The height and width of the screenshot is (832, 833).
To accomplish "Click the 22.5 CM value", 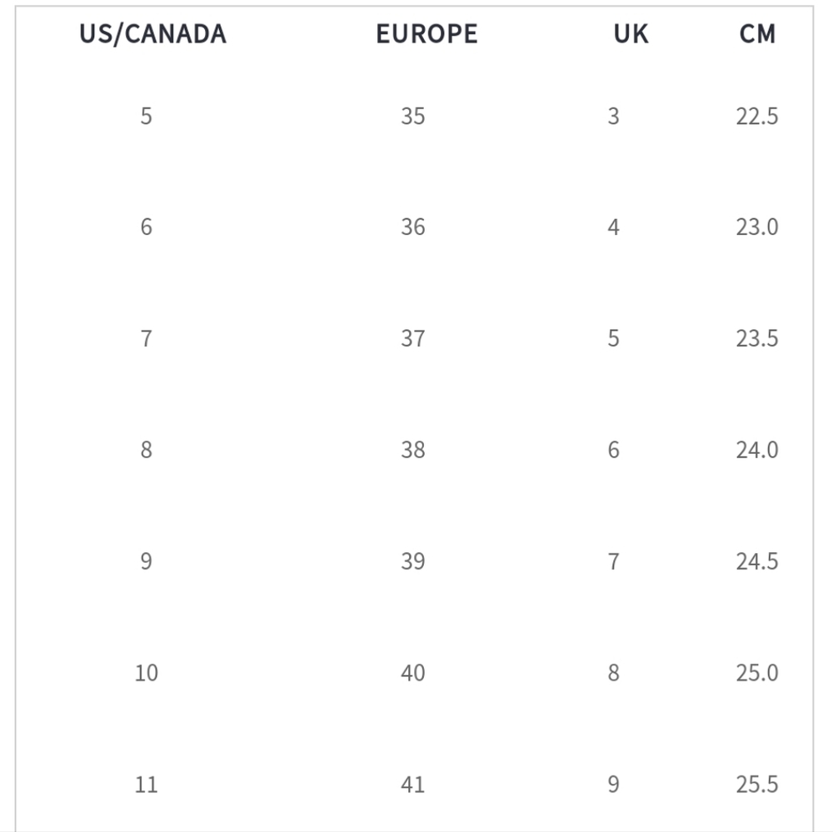I will 756,116.
